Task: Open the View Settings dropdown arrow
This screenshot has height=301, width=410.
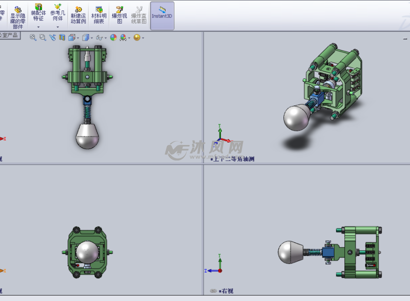Action: pos(143,38)
